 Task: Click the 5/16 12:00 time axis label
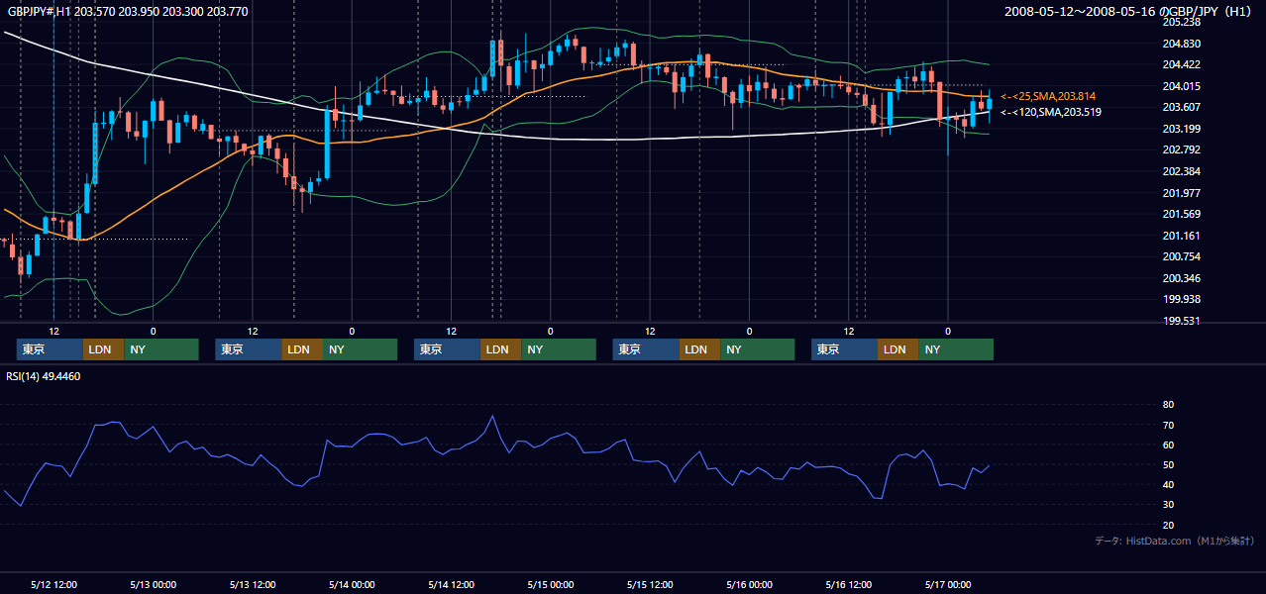848,584
